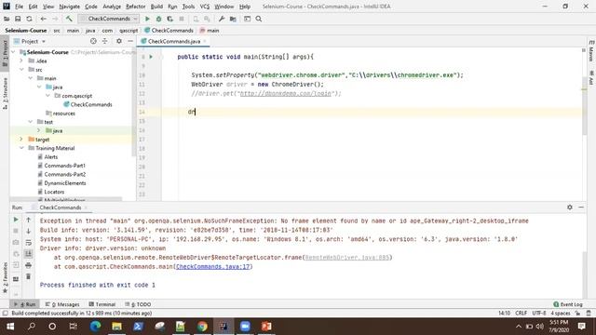Click UTF-8 encoding in status bar
Viewport: 596px width, 335px height.
539,313
